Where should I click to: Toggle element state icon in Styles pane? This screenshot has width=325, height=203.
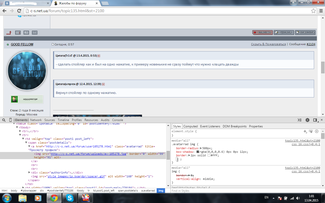[x=311, y=131]
